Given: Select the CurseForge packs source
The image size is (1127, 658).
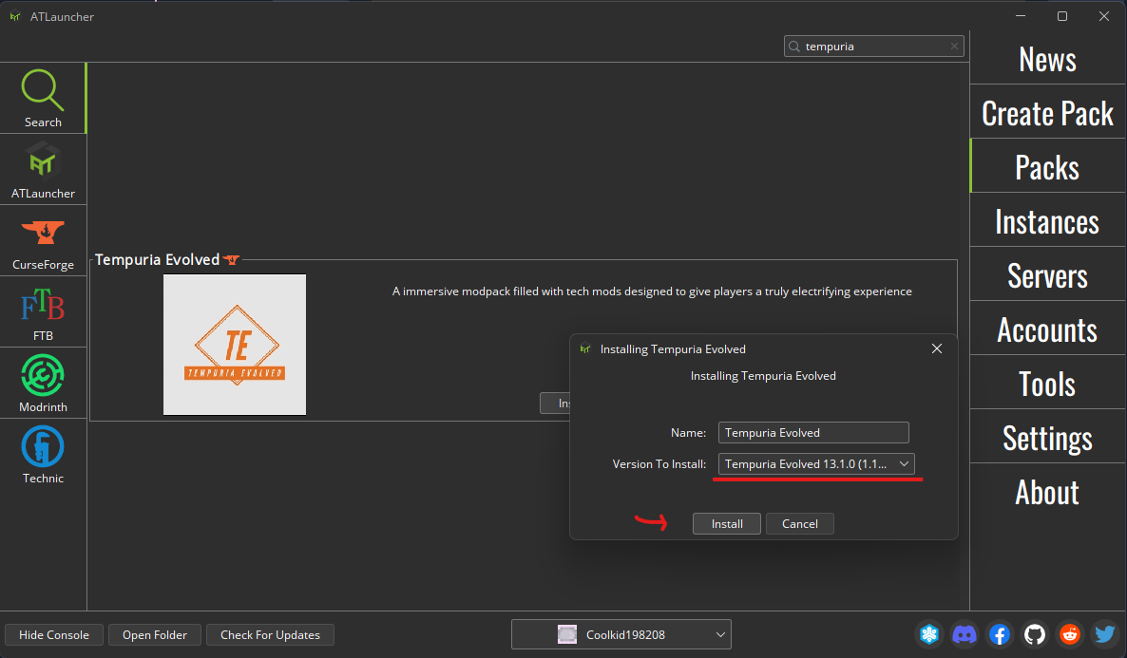Looking at the screenshot, I should [43, 240].
